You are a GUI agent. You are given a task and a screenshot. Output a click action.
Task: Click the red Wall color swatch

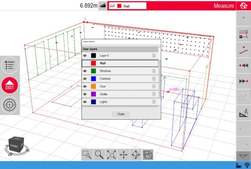pyautogui.click(x=94, y=63)
